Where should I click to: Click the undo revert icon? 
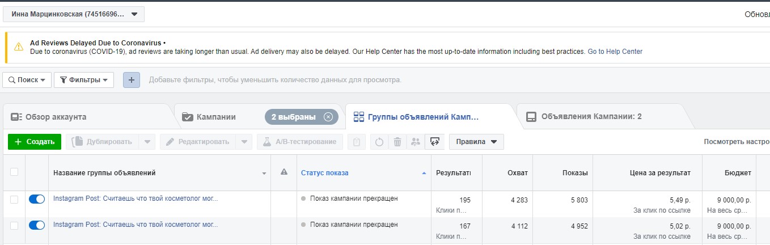click(379, 142)
